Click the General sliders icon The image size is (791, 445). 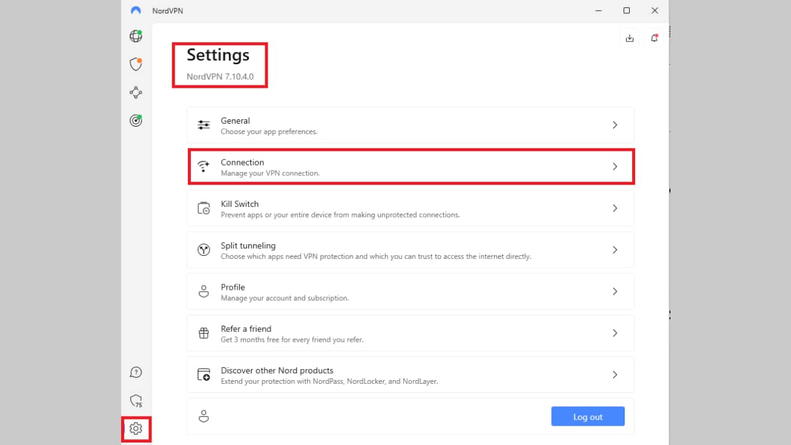click(203, 125)
